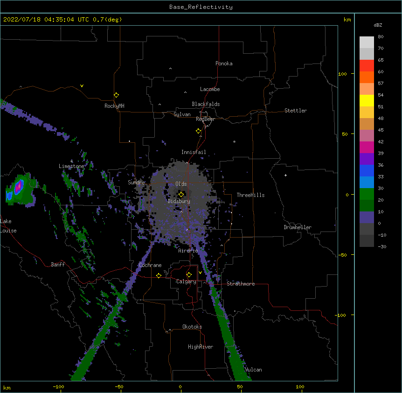Click the 0 tick label on the bottom axis

(180, 386)
